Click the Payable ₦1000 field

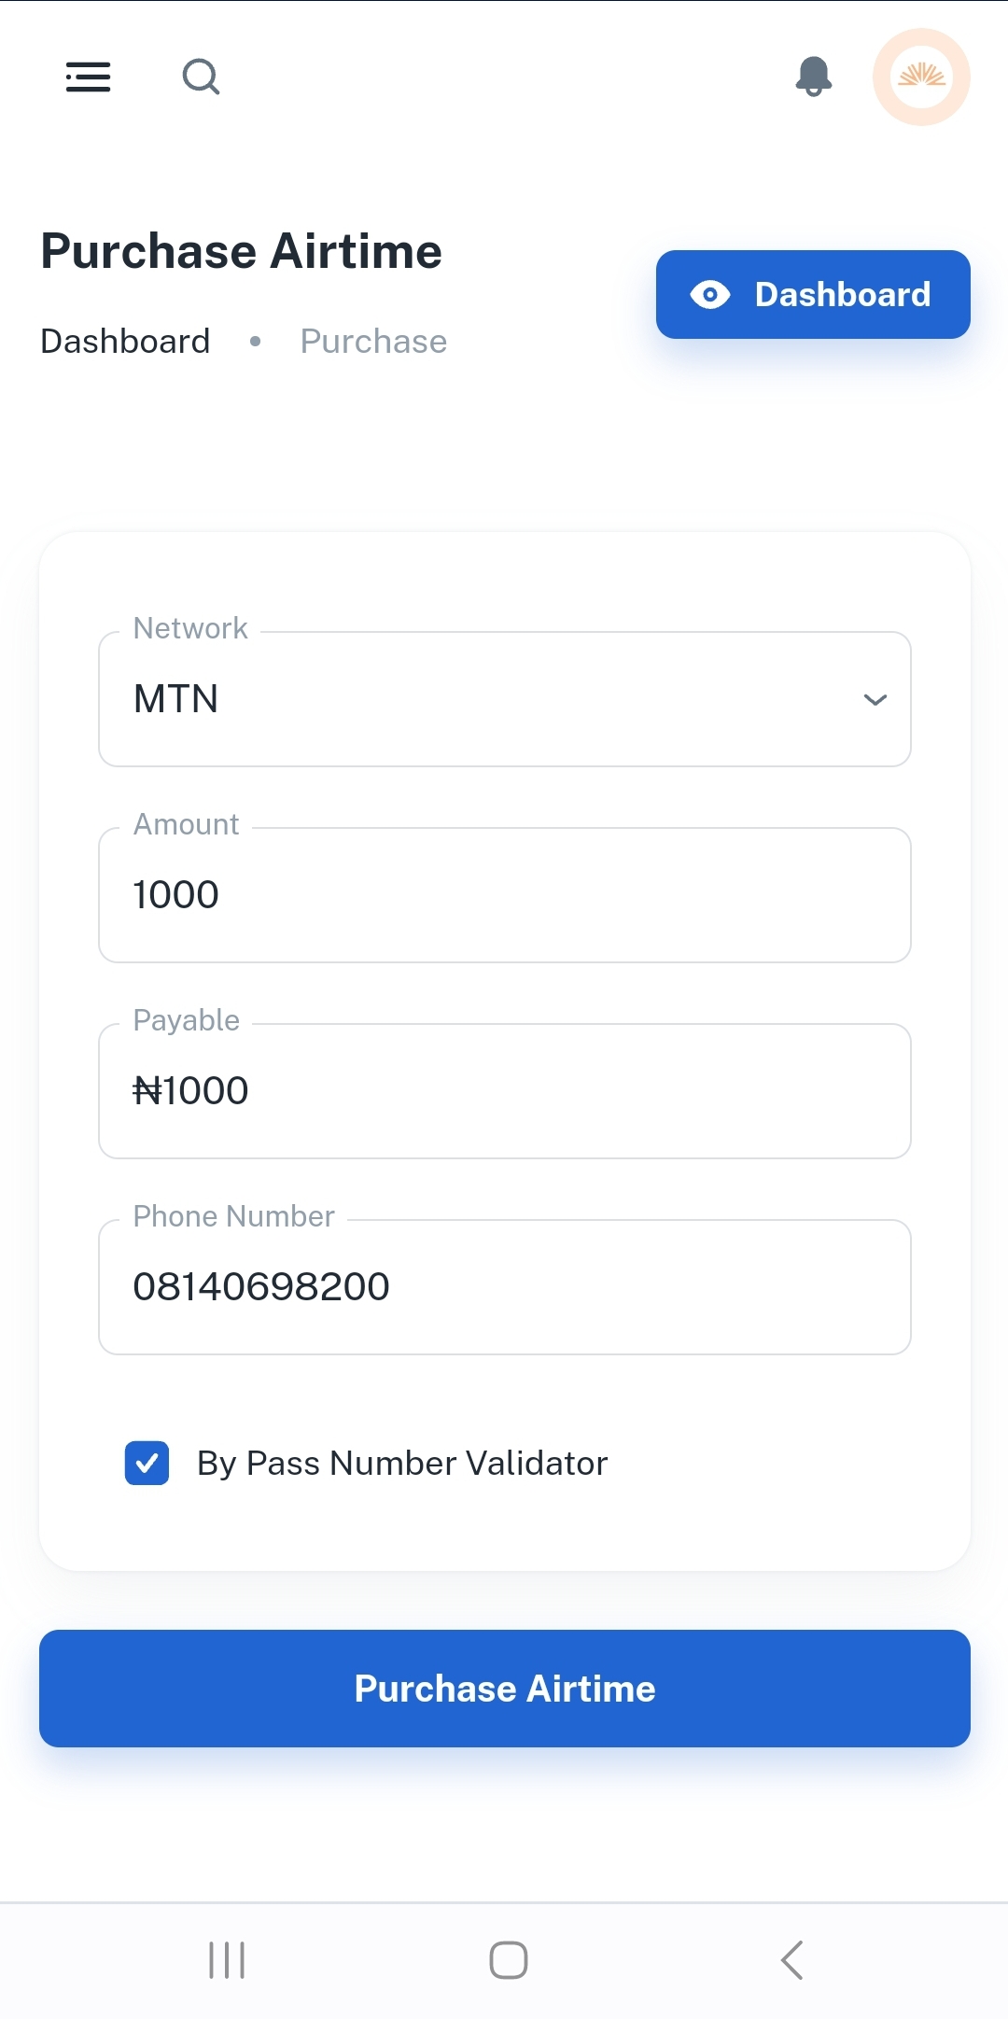pos(504,1091)
